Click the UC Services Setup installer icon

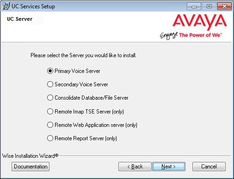click(6, 6)
